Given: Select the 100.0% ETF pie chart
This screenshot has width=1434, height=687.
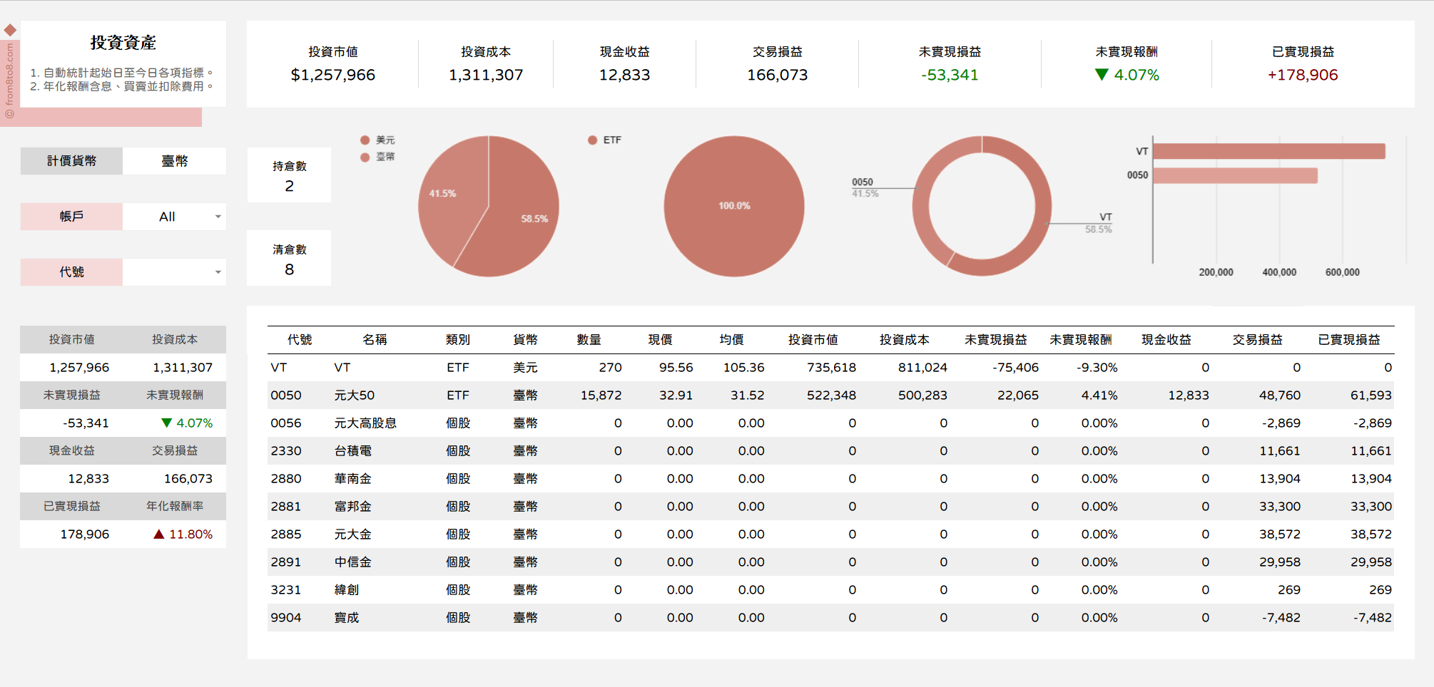Looking at the screenshot, I should pos(733,206).
